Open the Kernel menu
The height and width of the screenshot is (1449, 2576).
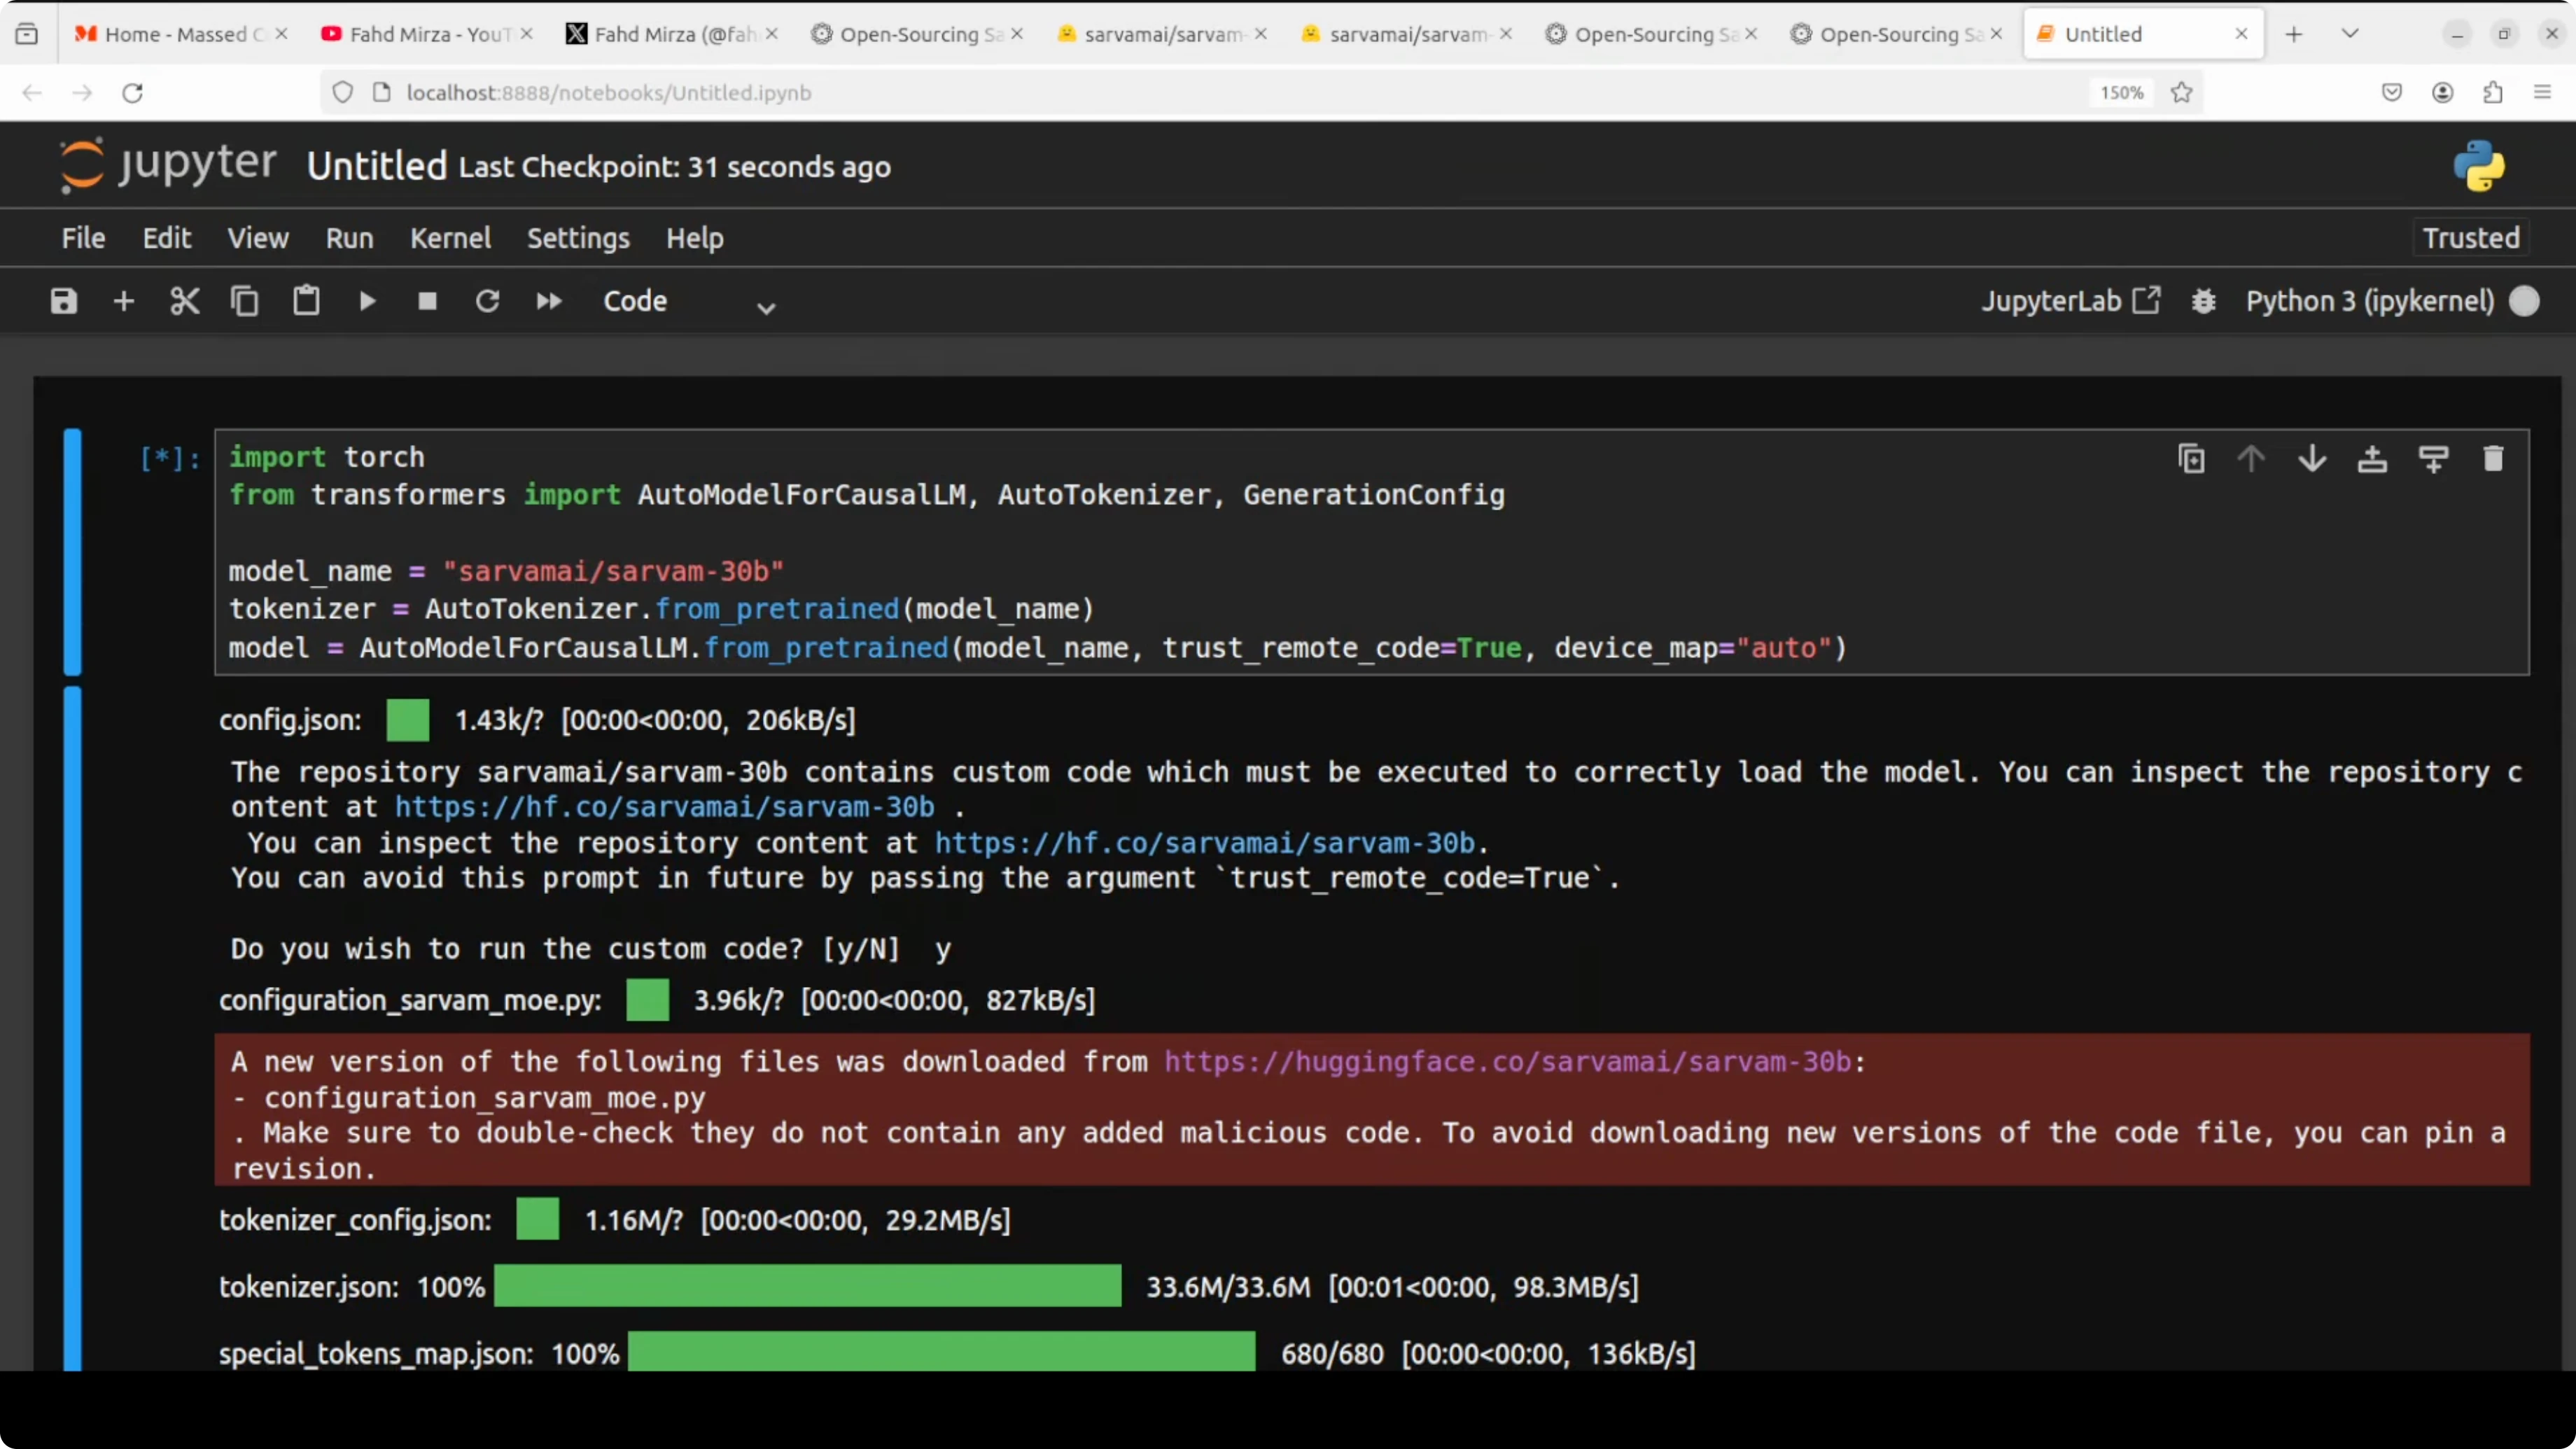point(450,238)
